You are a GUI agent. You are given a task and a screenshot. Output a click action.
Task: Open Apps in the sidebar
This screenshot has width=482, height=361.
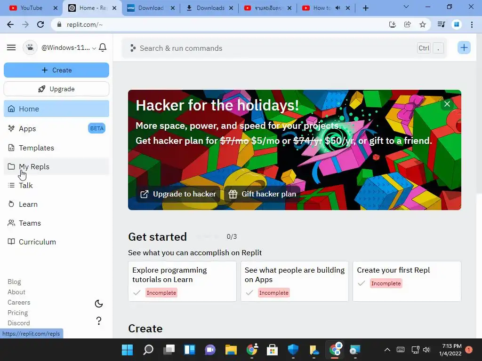click(56, 129)
